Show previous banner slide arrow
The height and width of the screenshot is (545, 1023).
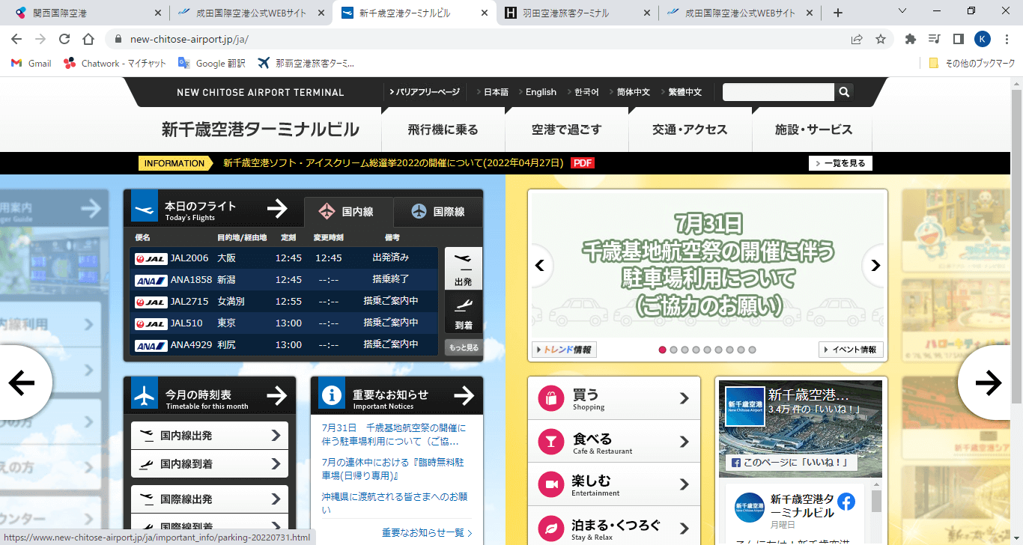coord(540,265)
